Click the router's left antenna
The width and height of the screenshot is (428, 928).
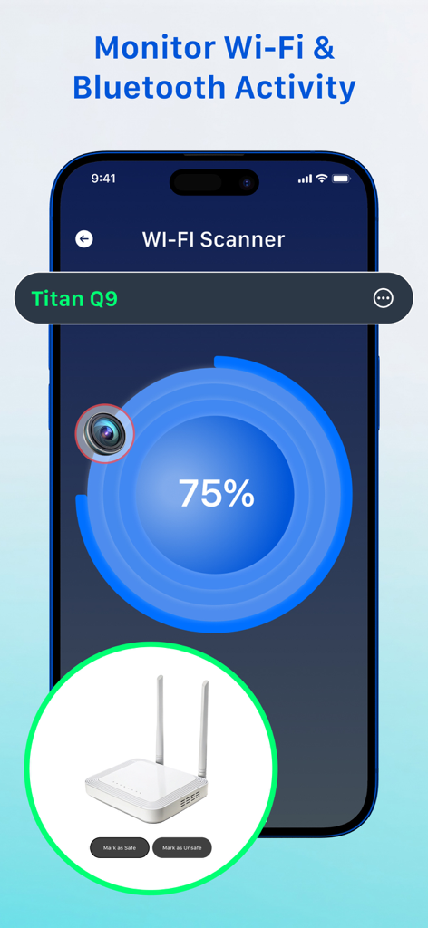[x=160, y=719]
